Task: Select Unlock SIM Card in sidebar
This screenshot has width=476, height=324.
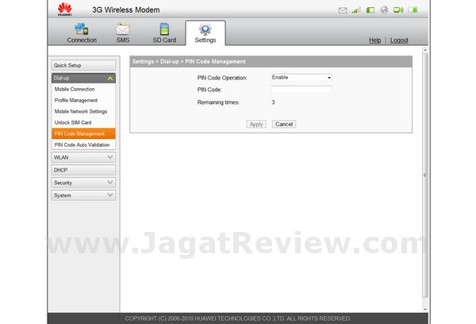Action: tap(73, 122)
